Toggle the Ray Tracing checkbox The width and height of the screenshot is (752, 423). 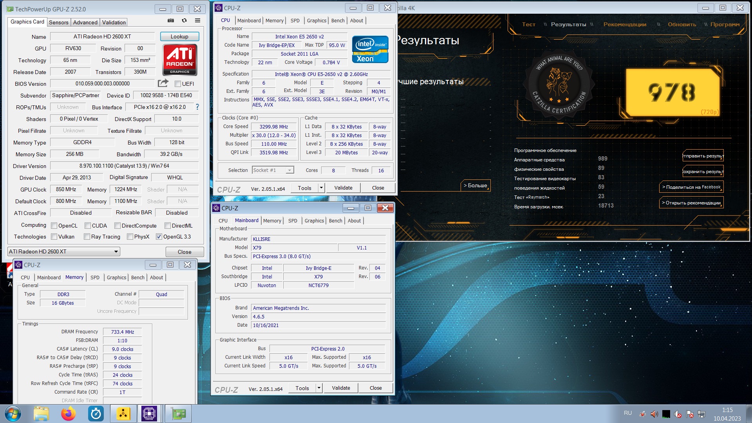[x=87, y=237]
